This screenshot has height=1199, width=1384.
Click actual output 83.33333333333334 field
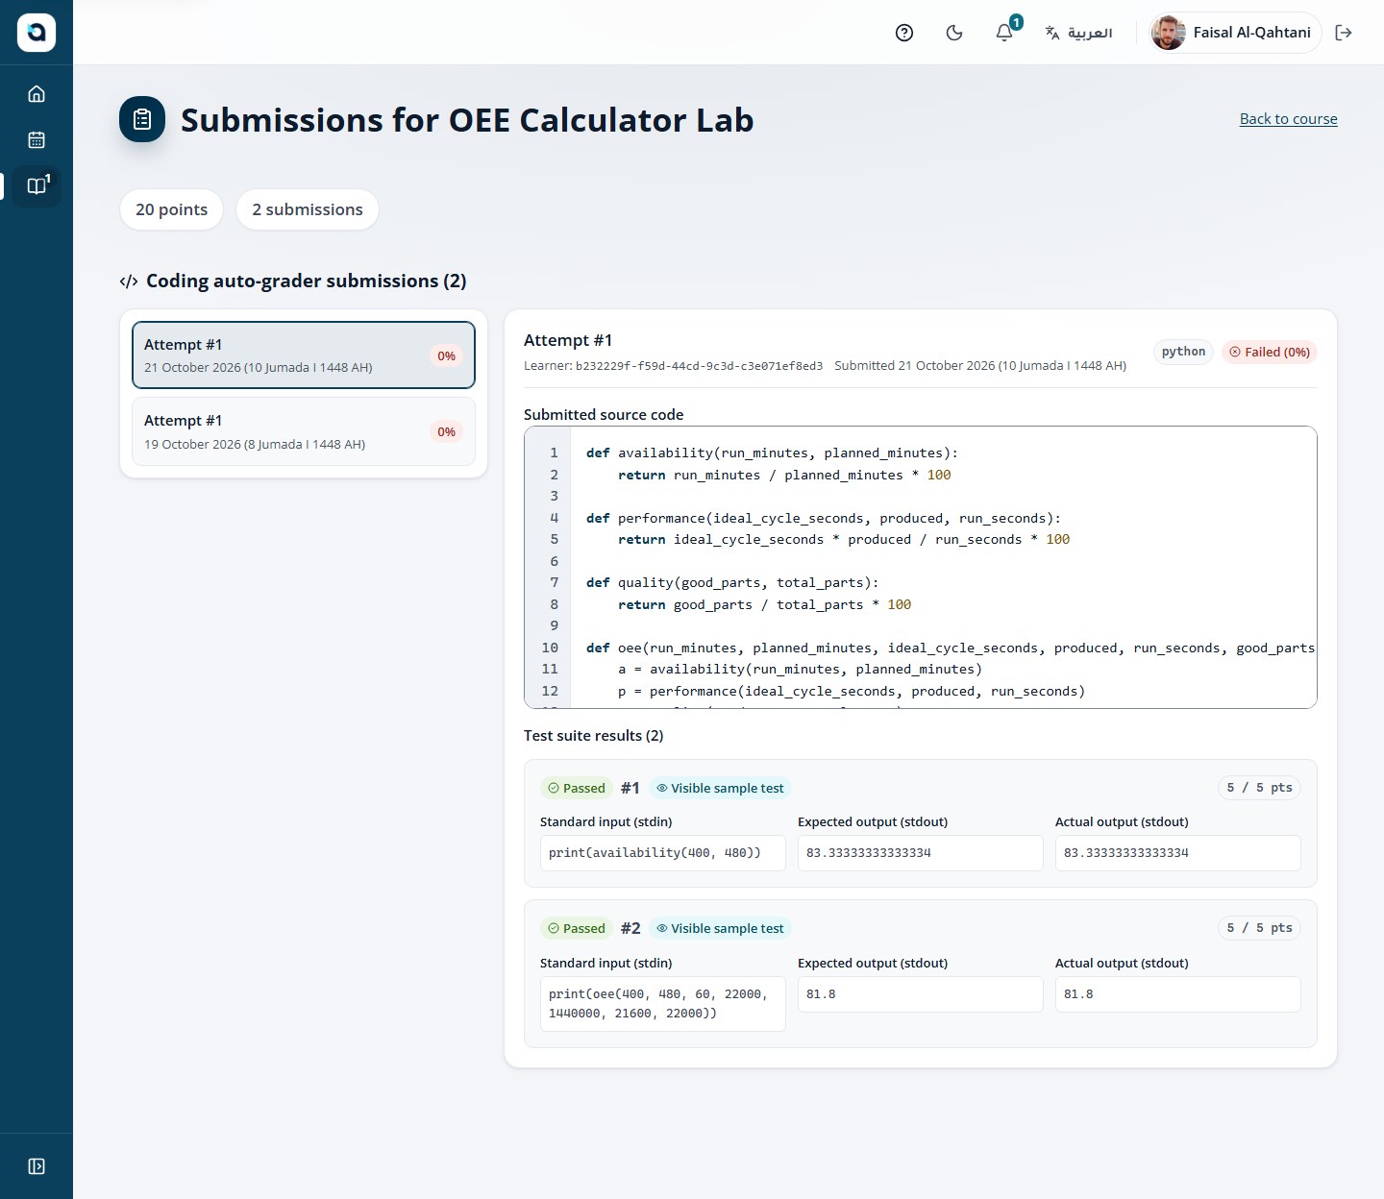(1177, 853)
